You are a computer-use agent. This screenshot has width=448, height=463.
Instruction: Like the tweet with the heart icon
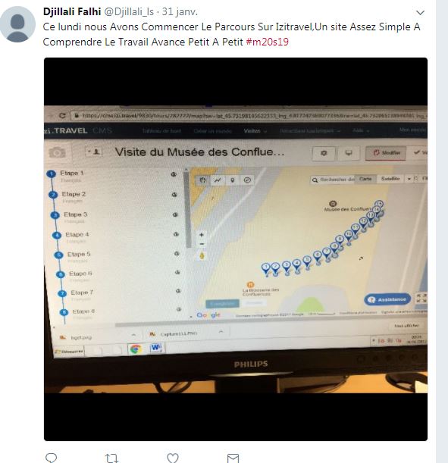(173, 458)
